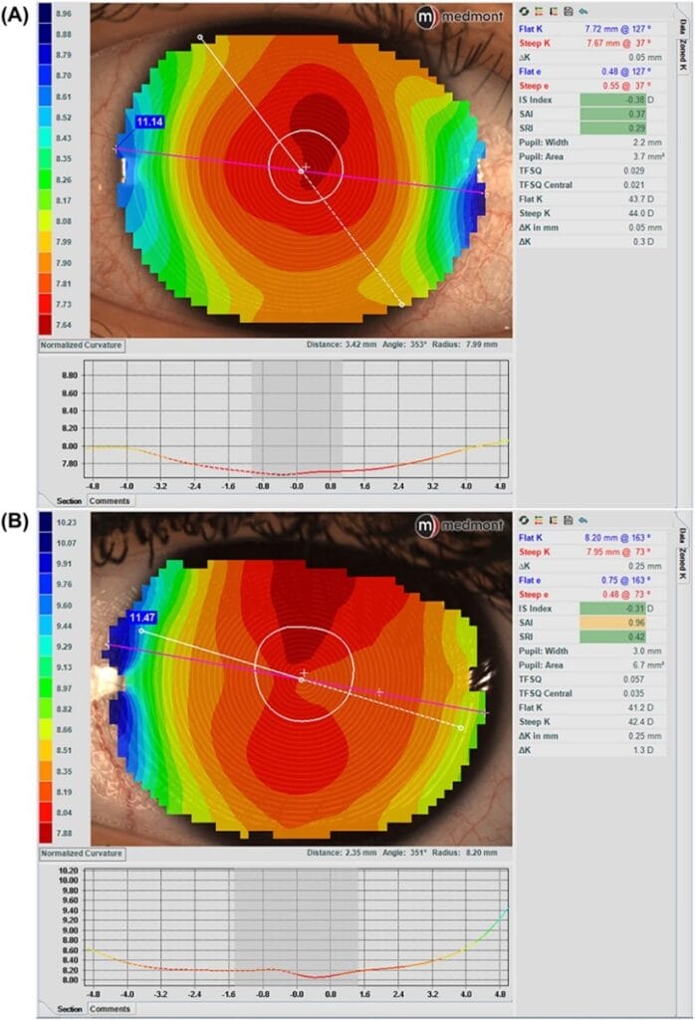
Task: Click the TFSQ Central 0.035 row
Action: 591,693
